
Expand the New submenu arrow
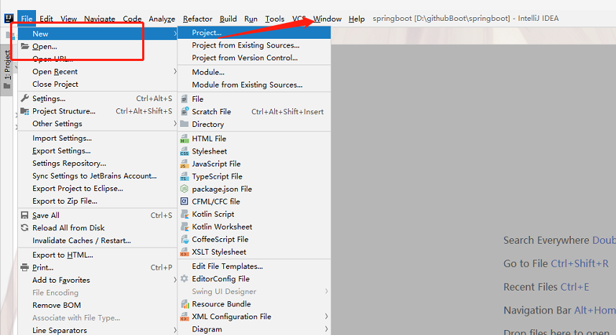point(175,34)
